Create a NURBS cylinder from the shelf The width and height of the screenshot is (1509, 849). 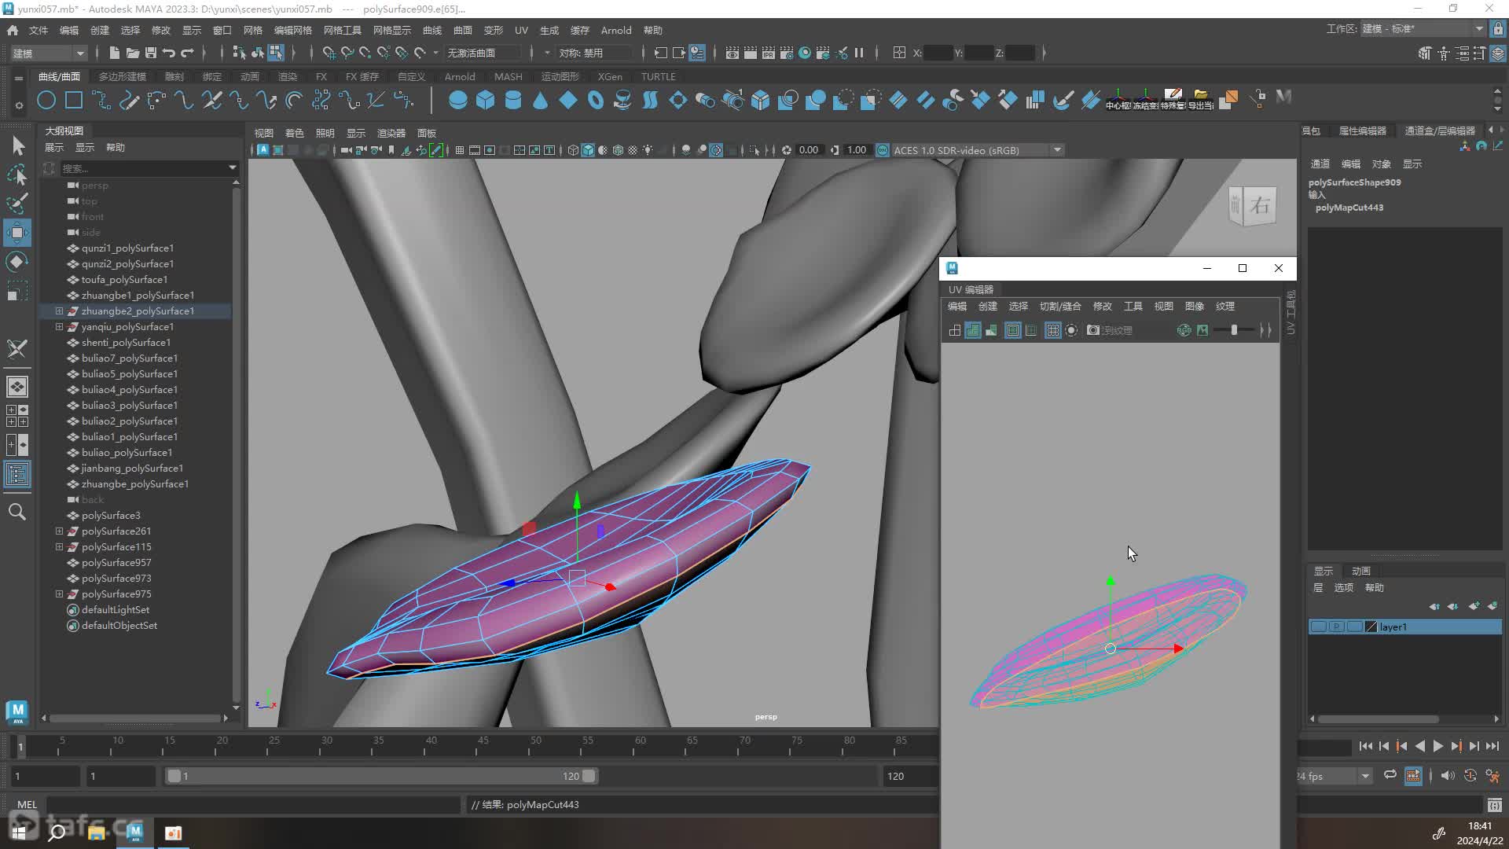tap(512, 100)
